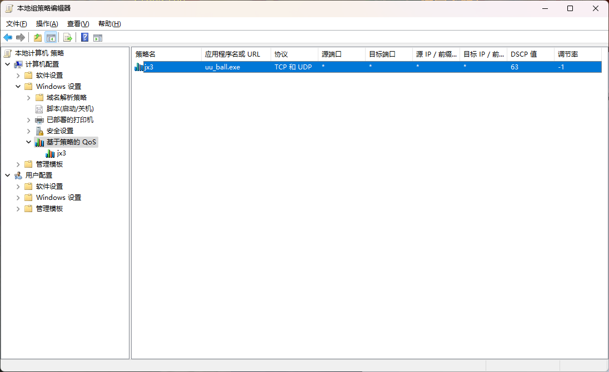Expand 管理模板 under 用户配置
609x372 pixels.
click(x=18, y=209)
